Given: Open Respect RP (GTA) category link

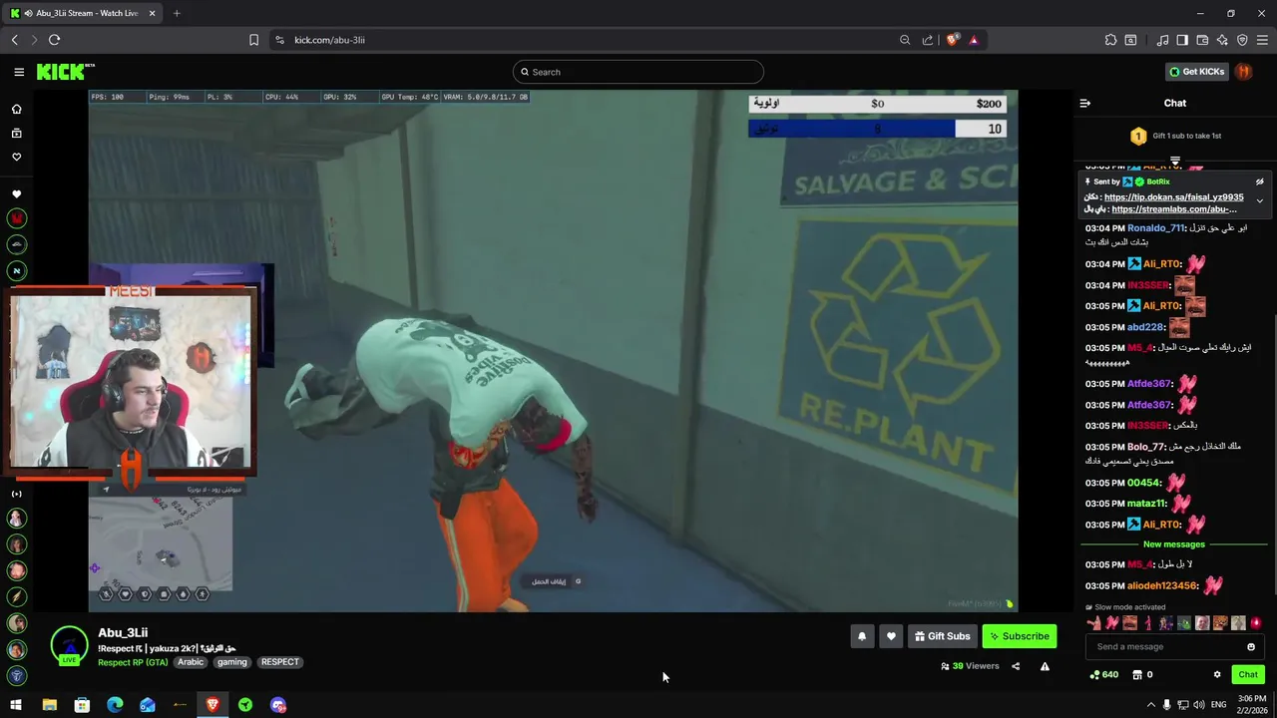Looking at the screenshot, I should coord(133,662).
